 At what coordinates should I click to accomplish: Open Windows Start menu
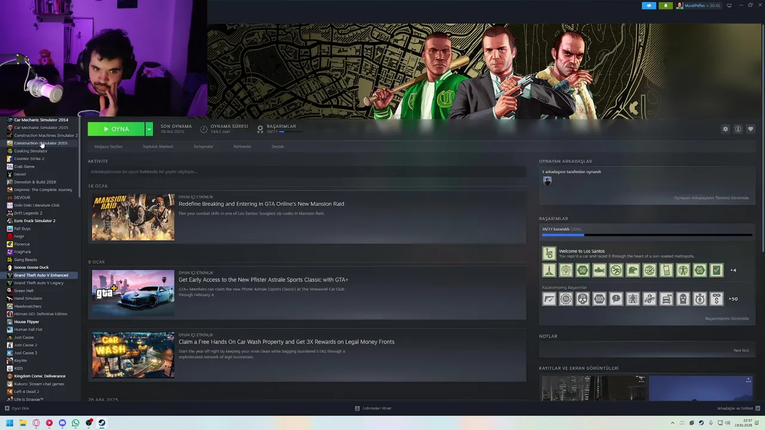[10, 423]
